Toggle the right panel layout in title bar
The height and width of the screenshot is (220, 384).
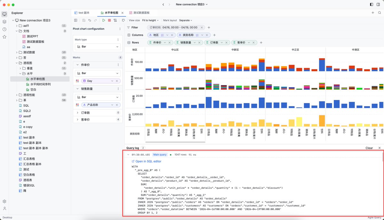point(378,4)
